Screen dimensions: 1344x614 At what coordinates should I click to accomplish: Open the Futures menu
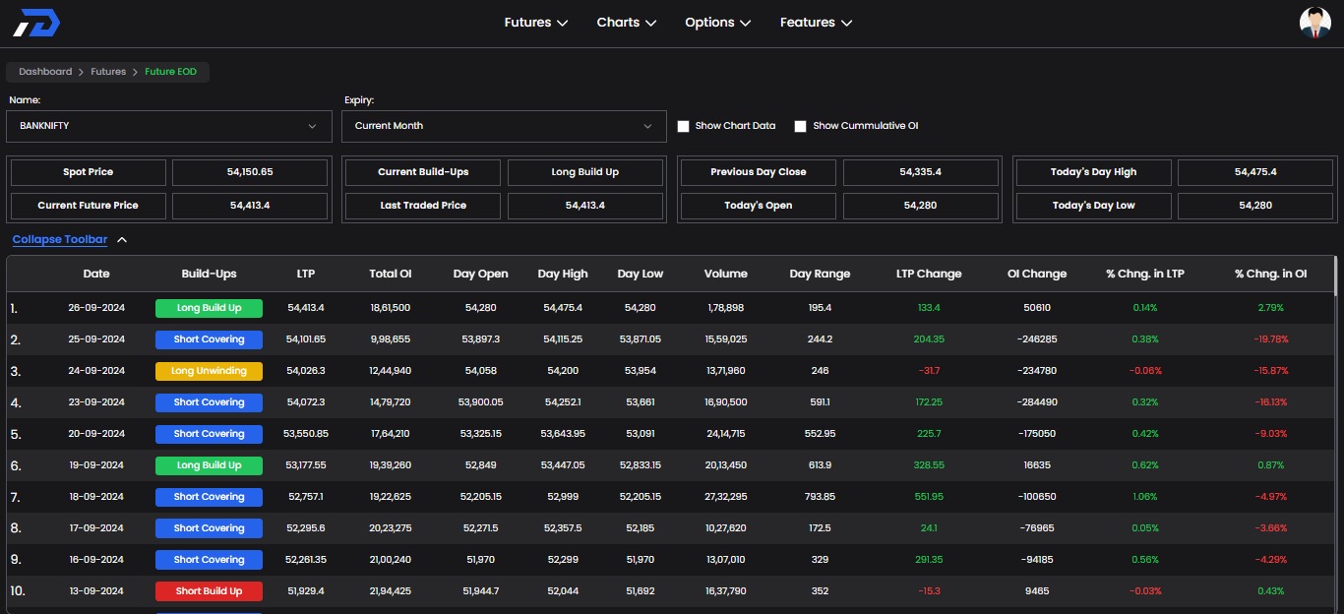[x=535, y=23]
